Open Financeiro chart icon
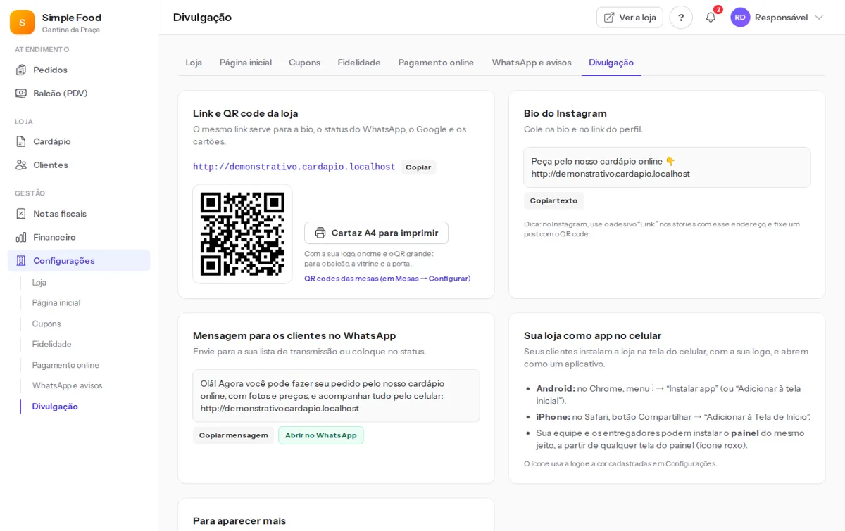Viewport: 845px width, 531px height. pyautogui.click(x=21, y=237)
